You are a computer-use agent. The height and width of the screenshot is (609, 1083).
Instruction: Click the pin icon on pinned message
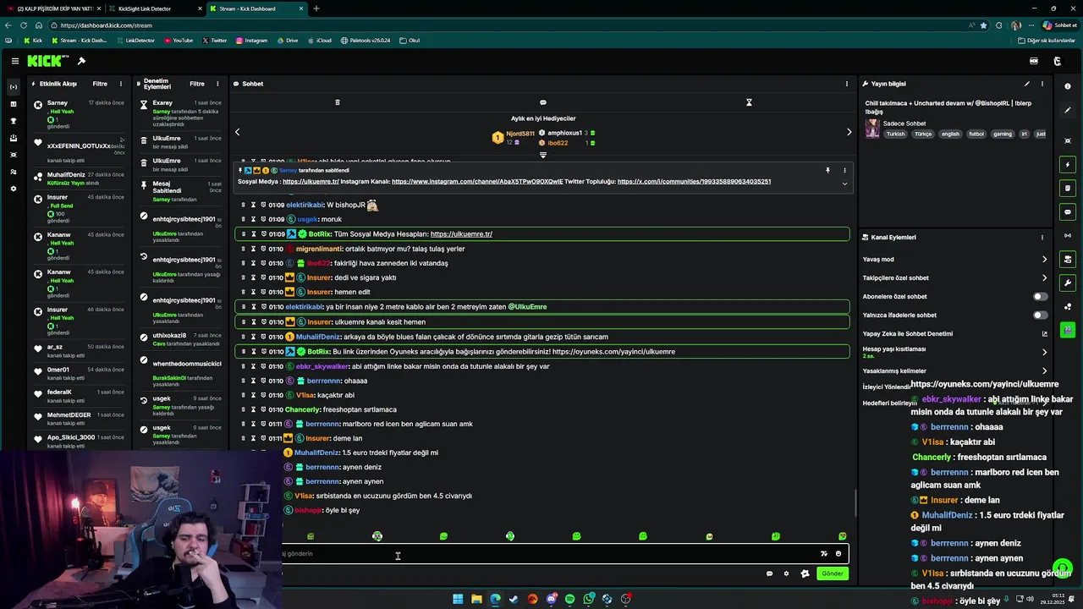tap(827, 170)
